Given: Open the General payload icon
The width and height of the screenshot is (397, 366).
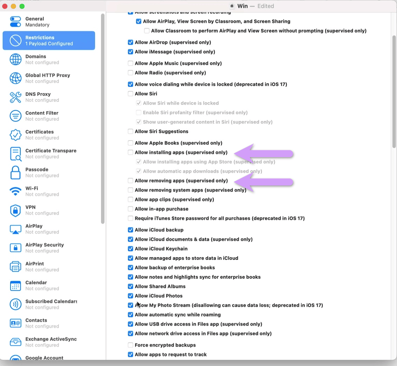Looking at the screenshot, I should (15, 22).
